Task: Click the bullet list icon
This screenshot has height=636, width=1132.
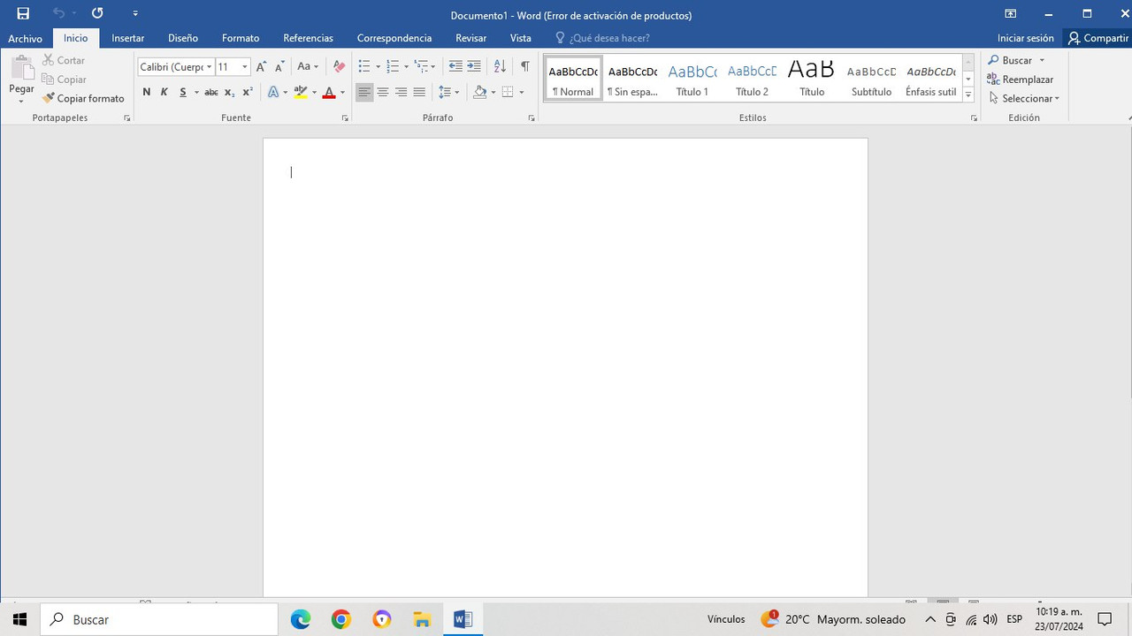Action: 363,66
